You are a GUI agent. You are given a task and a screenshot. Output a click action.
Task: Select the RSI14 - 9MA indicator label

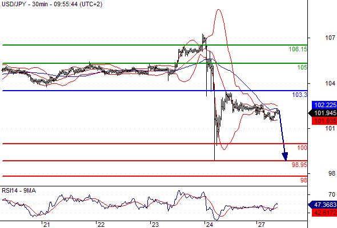click(x=19, y=190)
